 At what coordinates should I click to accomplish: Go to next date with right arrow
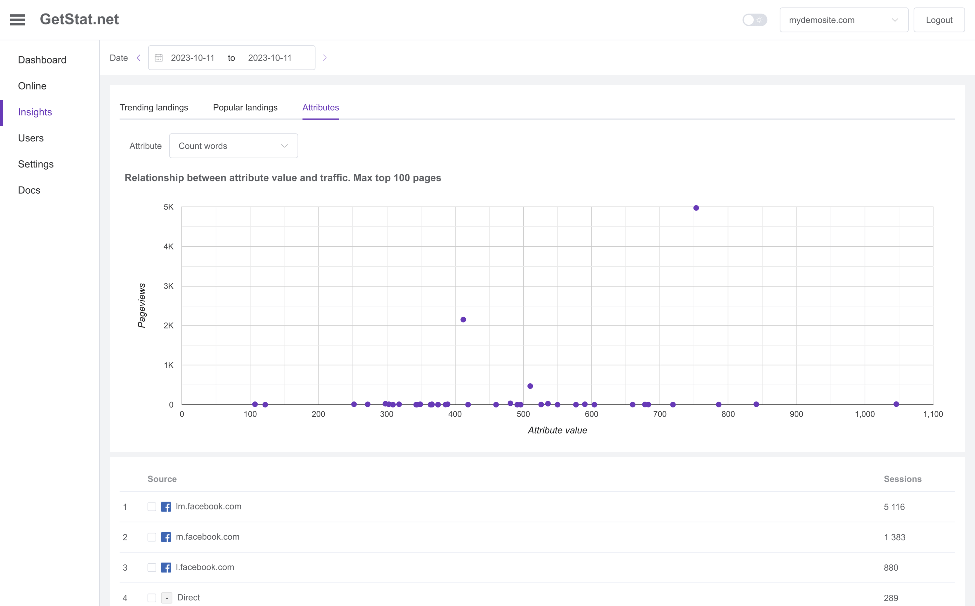[x=325, y=58]
